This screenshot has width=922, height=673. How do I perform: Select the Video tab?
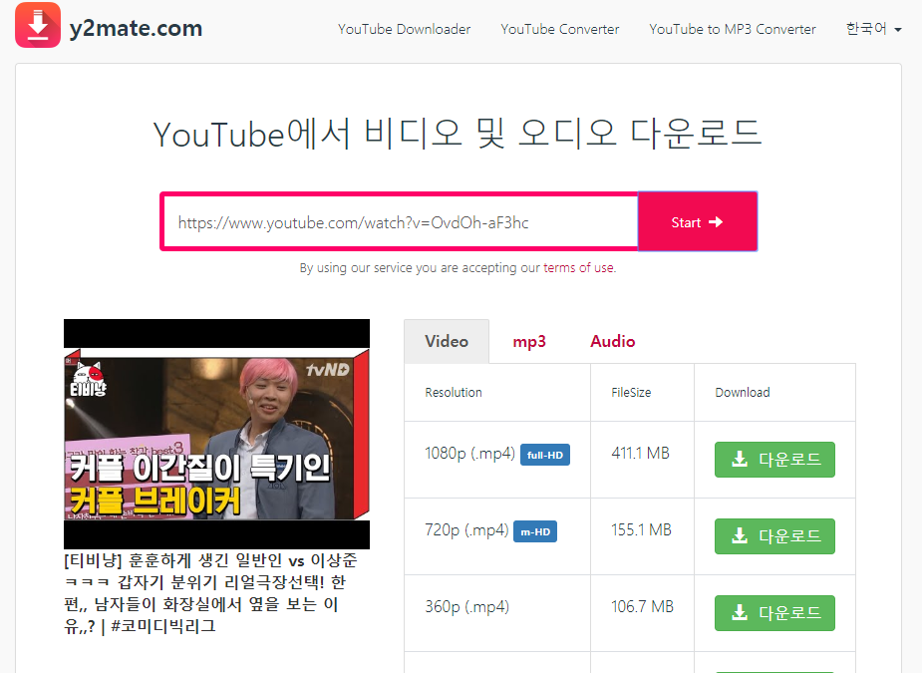coord(447,341)
